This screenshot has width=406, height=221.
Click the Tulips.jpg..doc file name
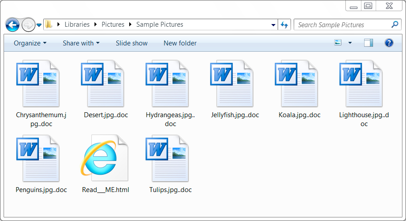[x=170, y=190]
